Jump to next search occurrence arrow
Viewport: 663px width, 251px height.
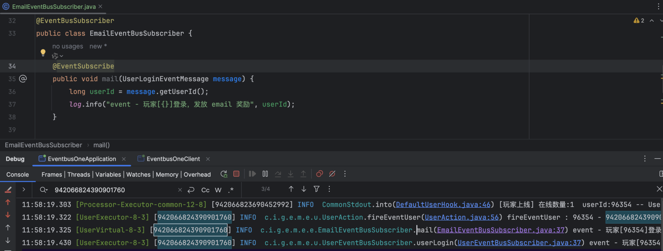coord(304,189)
